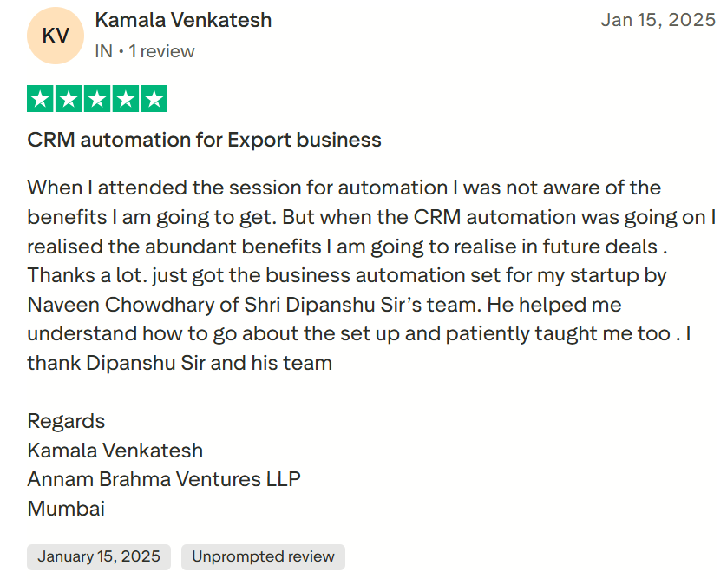Click the "Unprompted review" badge
Image resolution: width=727 pixels, height=579 pixels.
pos(263,556)
